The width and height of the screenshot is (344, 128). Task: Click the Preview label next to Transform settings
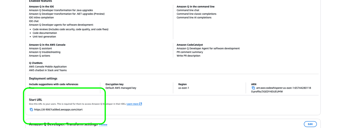point(103,125)
